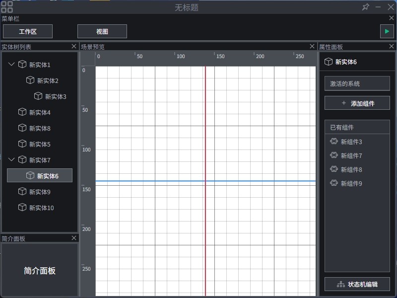Click the cube icon of 新实体9
The image size is (397, 298).
pyautogui.click(x=22, y=192)
